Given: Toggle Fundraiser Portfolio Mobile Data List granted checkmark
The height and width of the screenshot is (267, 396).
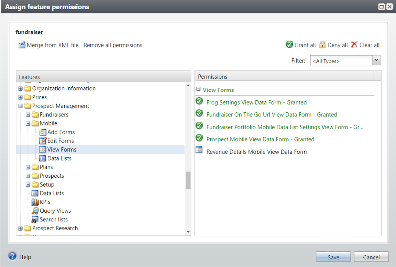Looking at the screenshot, I should coord(199,125).
